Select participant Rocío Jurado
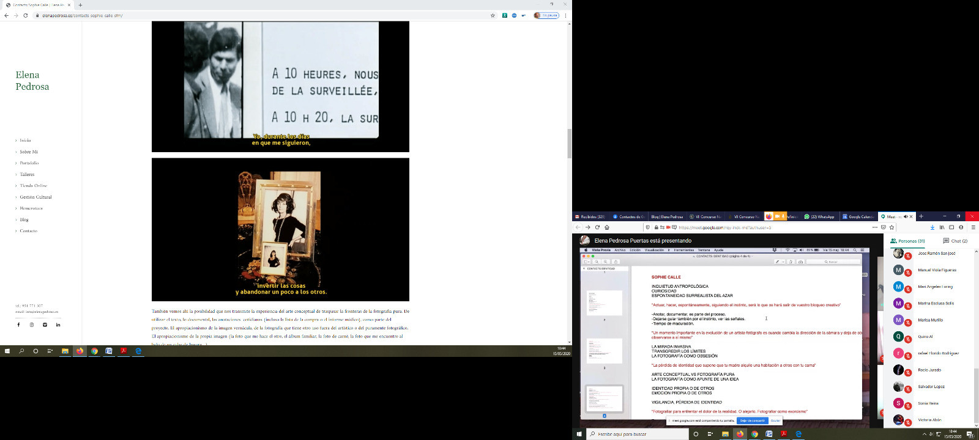Image resolution: width=979 pixels, height=440 pixels. (x=929, y=370)
